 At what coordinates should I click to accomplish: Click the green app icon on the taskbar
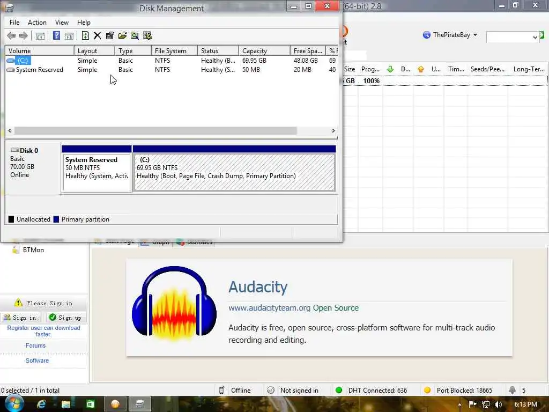[x=90, y=404]
